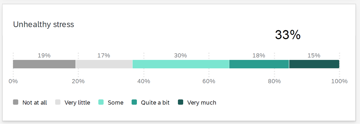Click the 30% data label above the bar

(181, 55)
